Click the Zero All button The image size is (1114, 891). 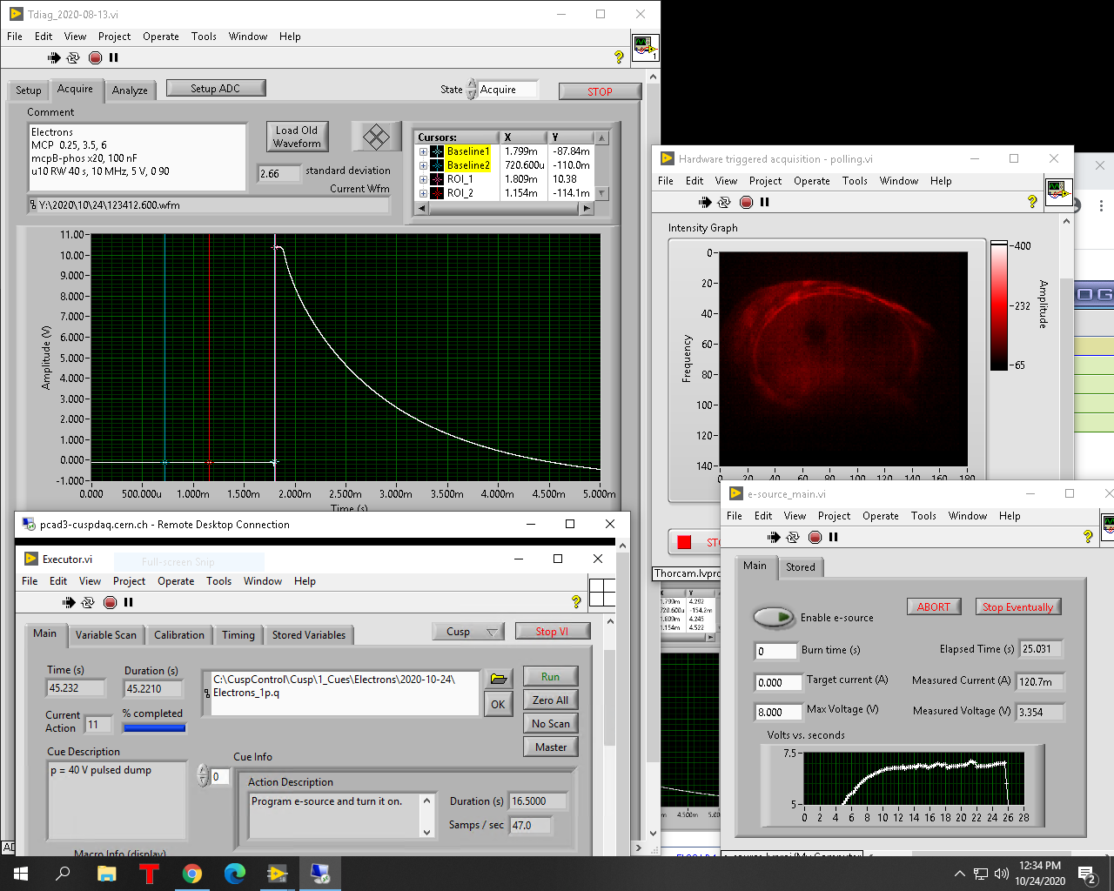[550, 700]
